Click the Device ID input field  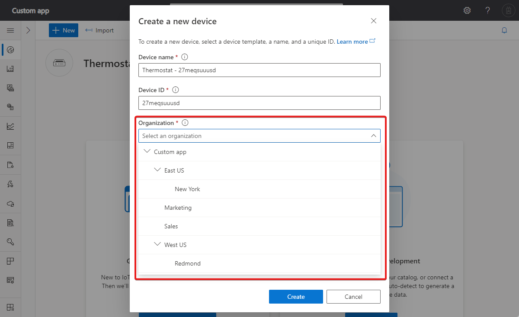click(259, 103)
